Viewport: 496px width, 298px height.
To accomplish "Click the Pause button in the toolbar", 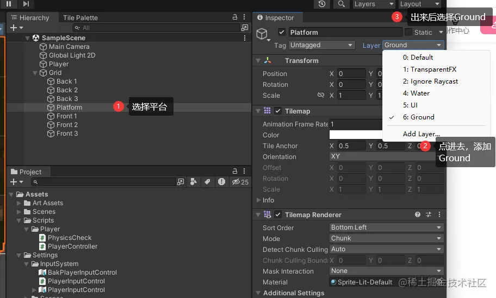I will click(9, 3).
